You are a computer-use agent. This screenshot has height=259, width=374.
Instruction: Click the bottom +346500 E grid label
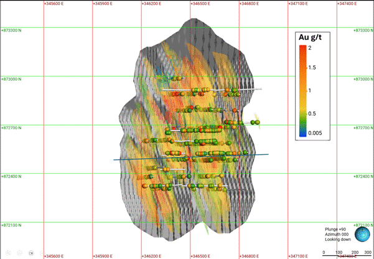[x=200, y=256]
